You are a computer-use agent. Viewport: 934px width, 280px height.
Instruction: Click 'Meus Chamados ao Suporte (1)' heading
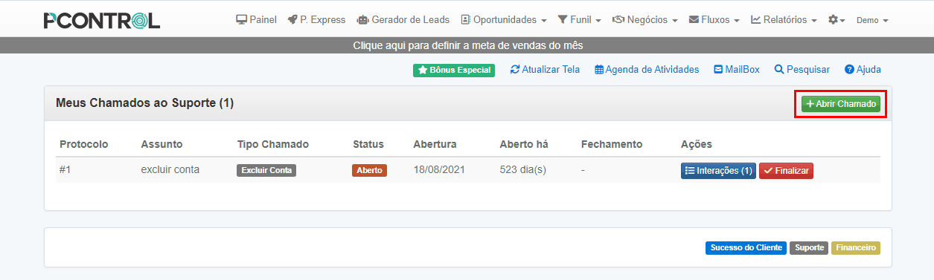[x=145, y=103]
